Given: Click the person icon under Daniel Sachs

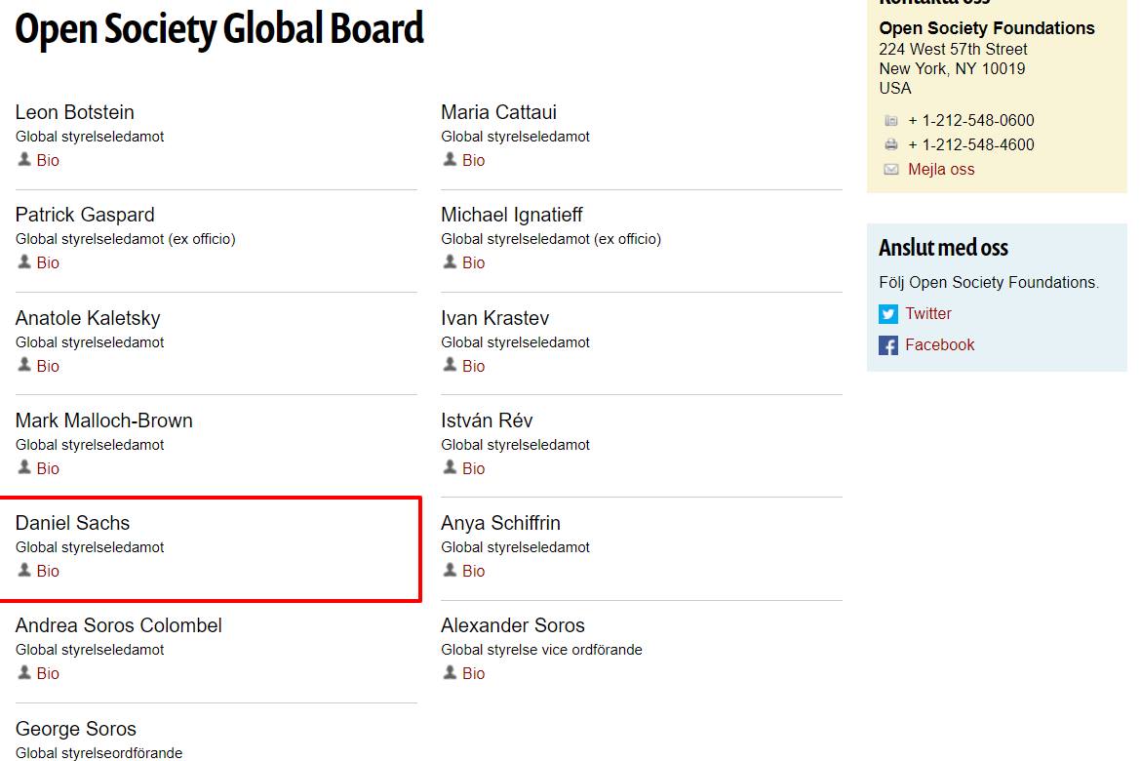Looking at the screenshot, I should tap(24, 570).
